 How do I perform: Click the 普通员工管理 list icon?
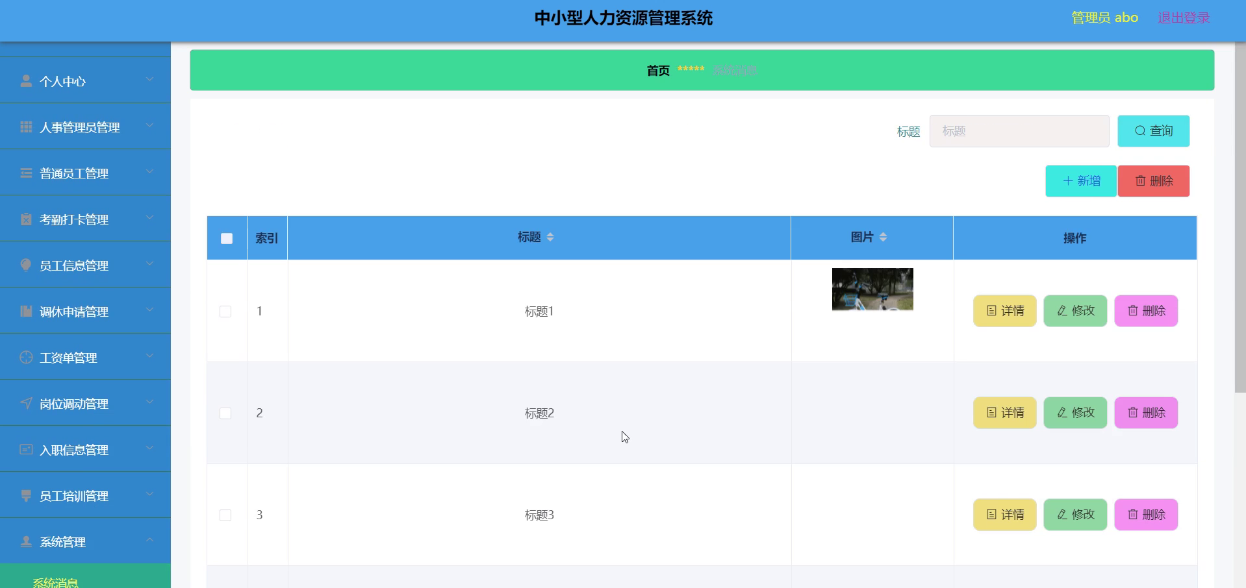click(x=26, y=173)
